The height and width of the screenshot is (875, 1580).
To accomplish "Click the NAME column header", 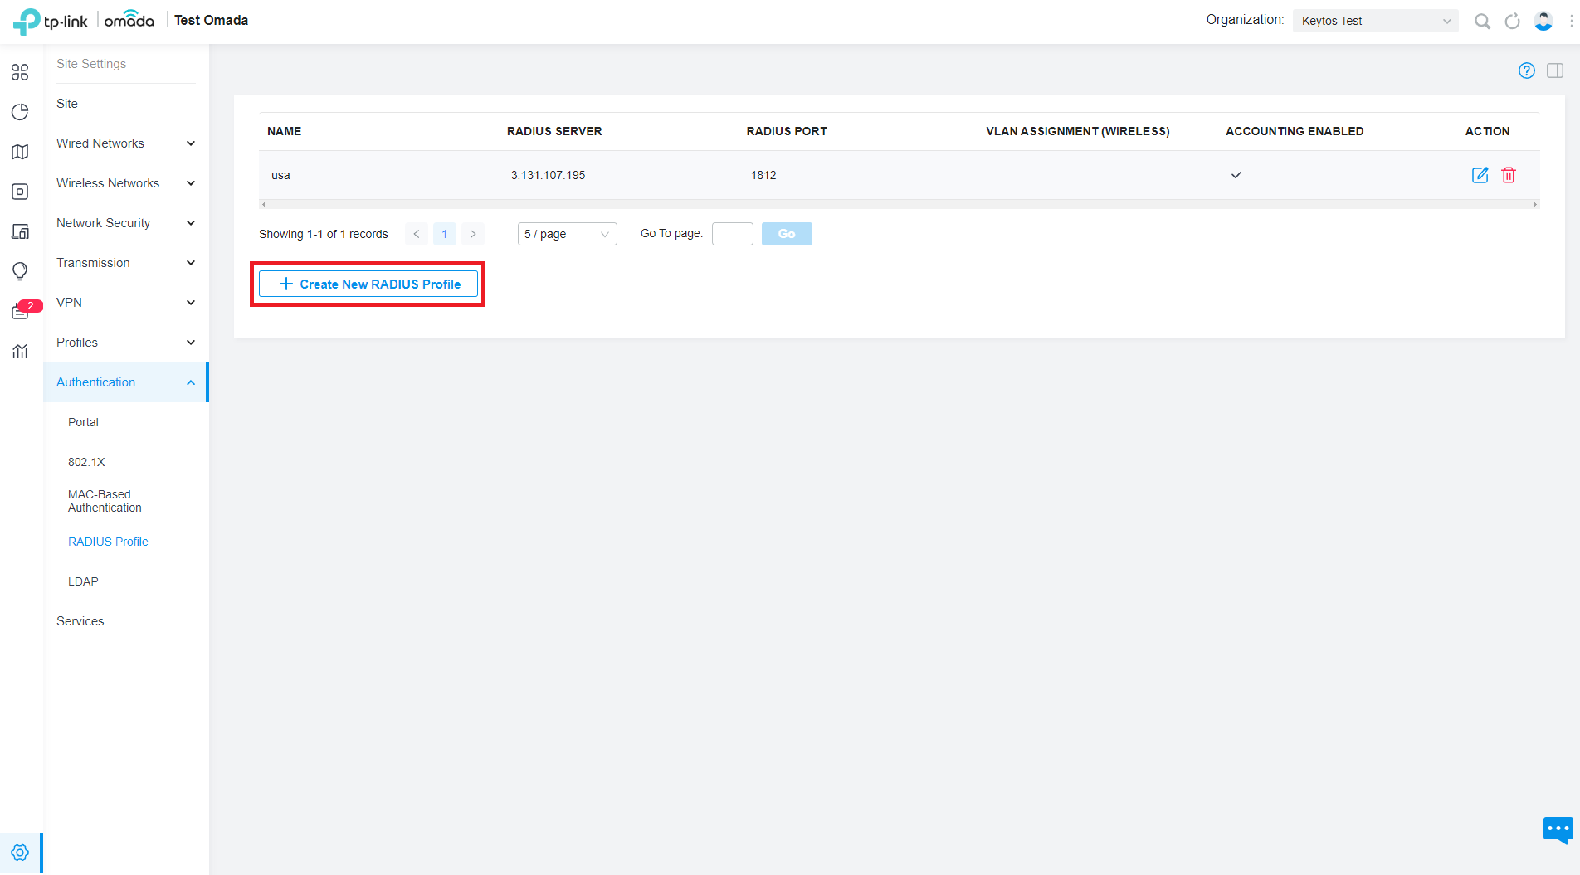I will [285, 131].
